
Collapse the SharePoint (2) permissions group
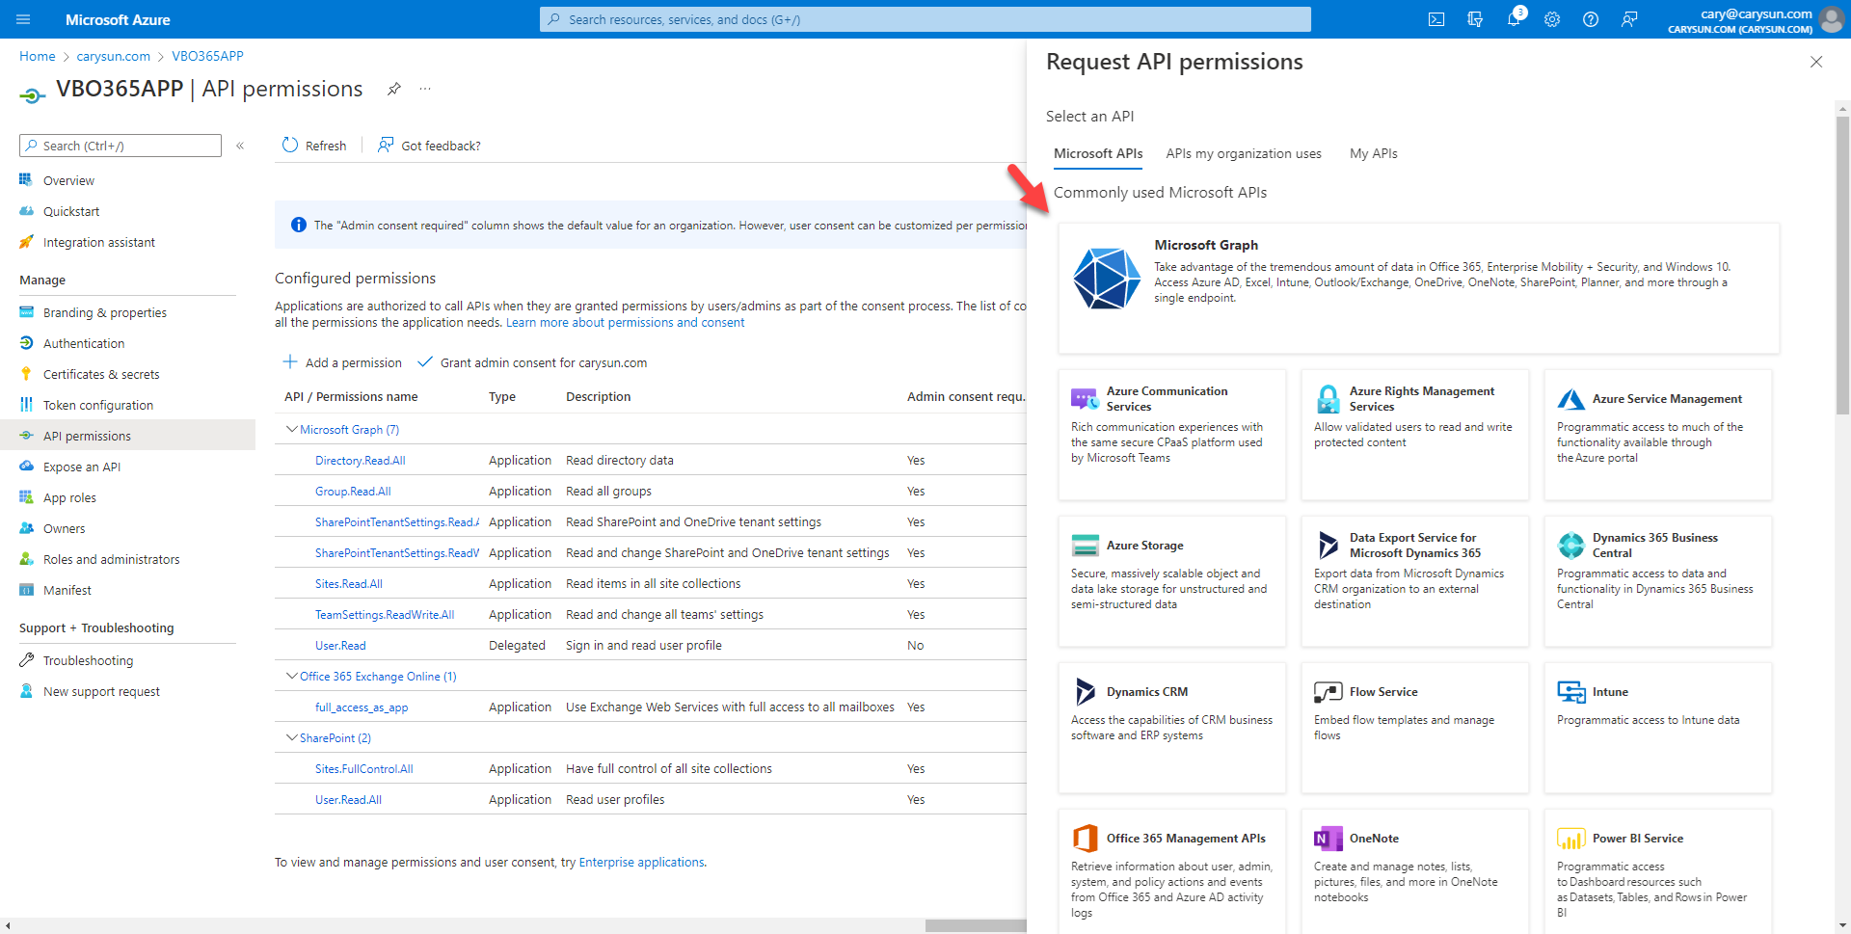[291, 737]
